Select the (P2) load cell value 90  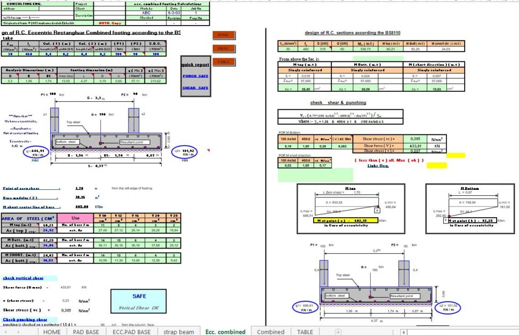[x=135, y=54]
